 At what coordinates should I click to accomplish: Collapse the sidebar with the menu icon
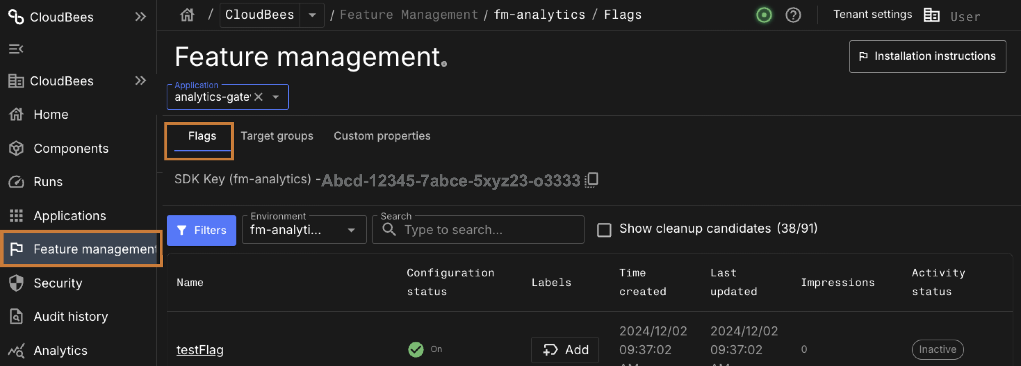[x=16, y=49]
